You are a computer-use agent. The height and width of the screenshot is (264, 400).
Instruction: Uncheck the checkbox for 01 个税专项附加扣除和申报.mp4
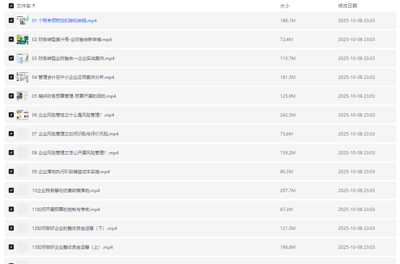tap(11, 21)
